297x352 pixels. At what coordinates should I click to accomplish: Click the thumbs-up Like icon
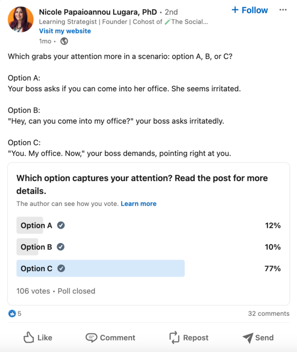[29, 338]
